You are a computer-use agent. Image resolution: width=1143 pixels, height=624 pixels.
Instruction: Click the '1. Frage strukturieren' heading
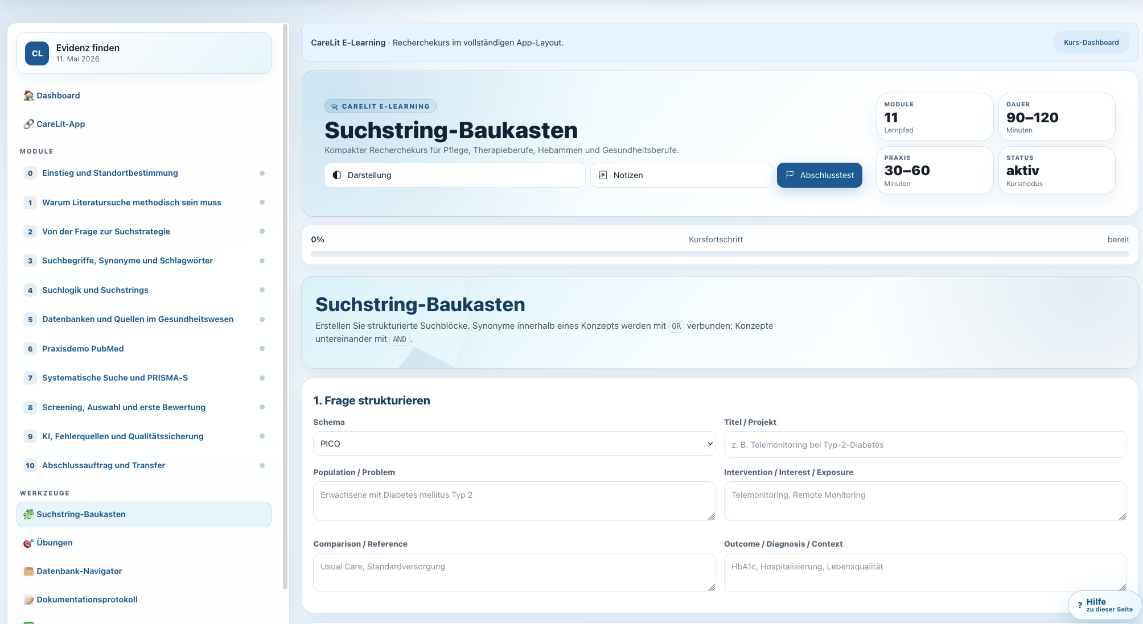pyautogui.click(x=372, y=400)
